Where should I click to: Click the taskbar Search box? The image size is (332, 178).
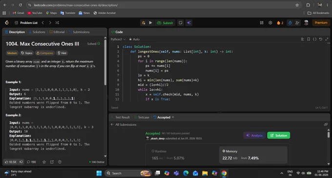128,173
